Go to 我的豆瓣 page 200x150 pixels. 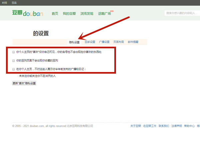(x=69, y=14)
